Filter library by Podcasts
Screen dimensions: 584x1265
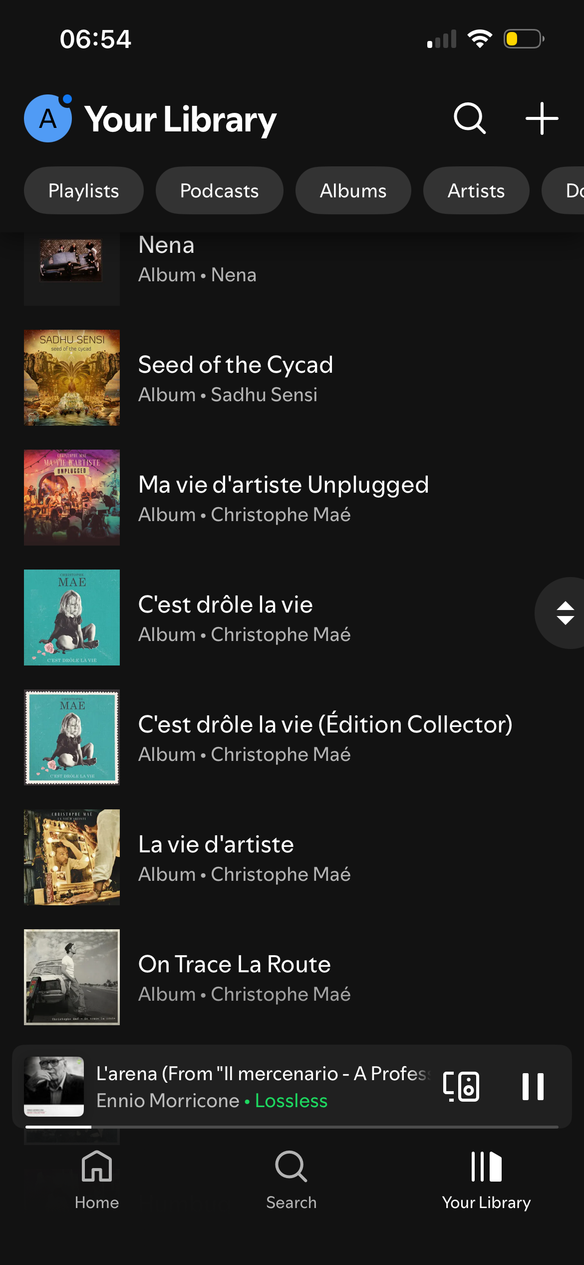tap(219, 191)
